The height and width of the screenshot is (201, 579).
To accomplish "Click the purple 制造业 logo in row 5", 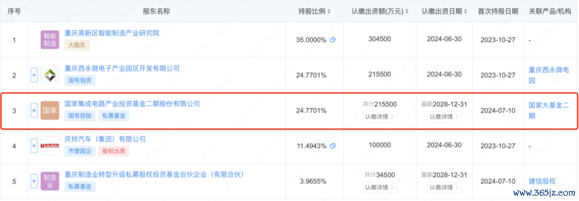I will coord(49,181).
